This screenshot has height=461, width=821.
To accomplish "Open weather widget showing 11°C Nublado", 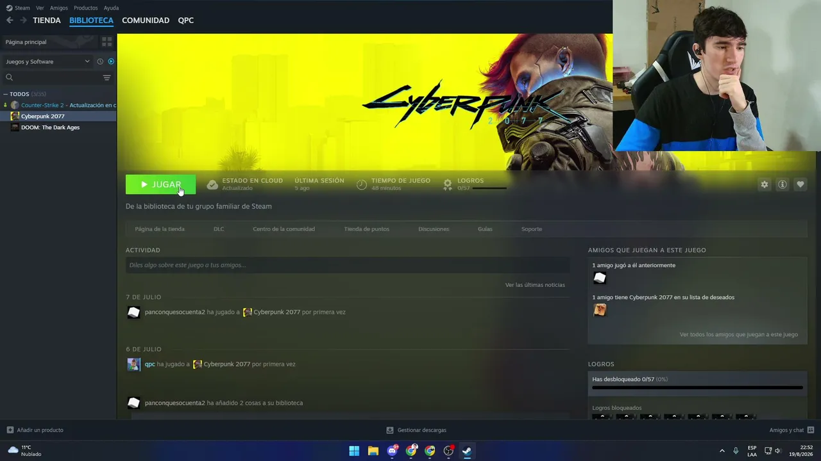I will click(24, 451).
